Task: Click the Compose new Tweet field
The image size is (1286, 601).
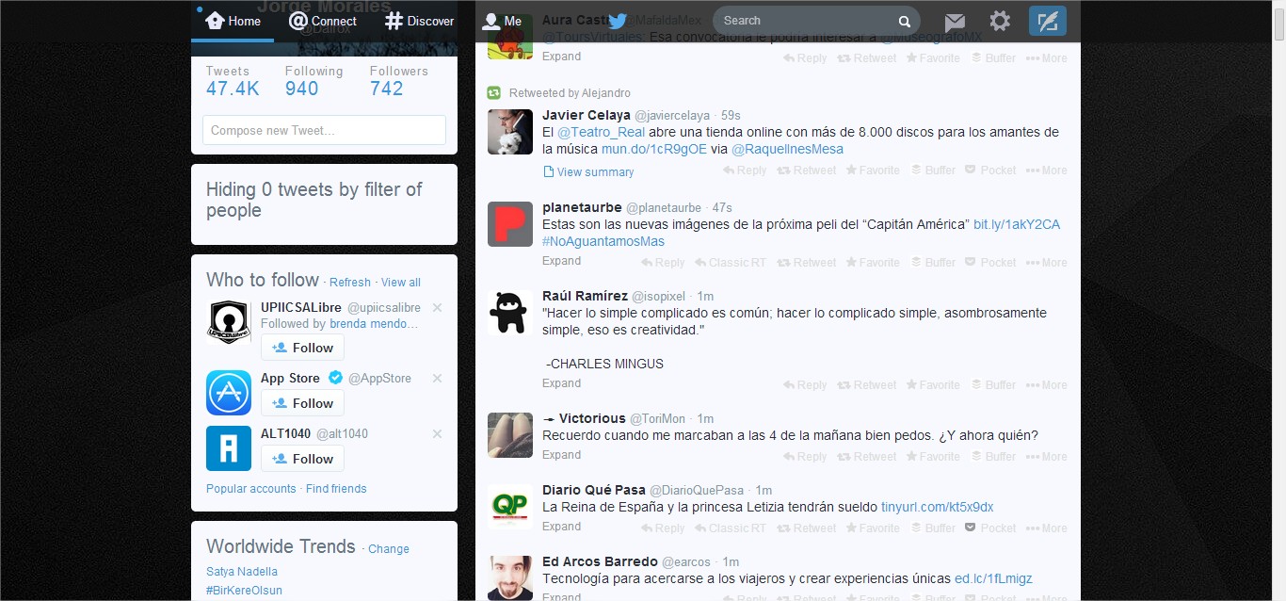Action: [x=324, y=130]
